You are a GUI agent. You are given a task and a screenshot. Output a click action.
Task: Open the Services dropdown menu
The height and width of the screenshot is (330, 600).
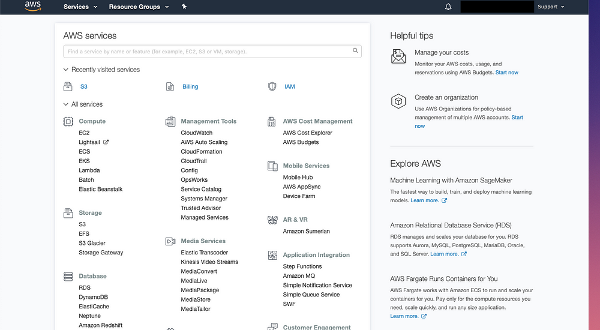80,7
